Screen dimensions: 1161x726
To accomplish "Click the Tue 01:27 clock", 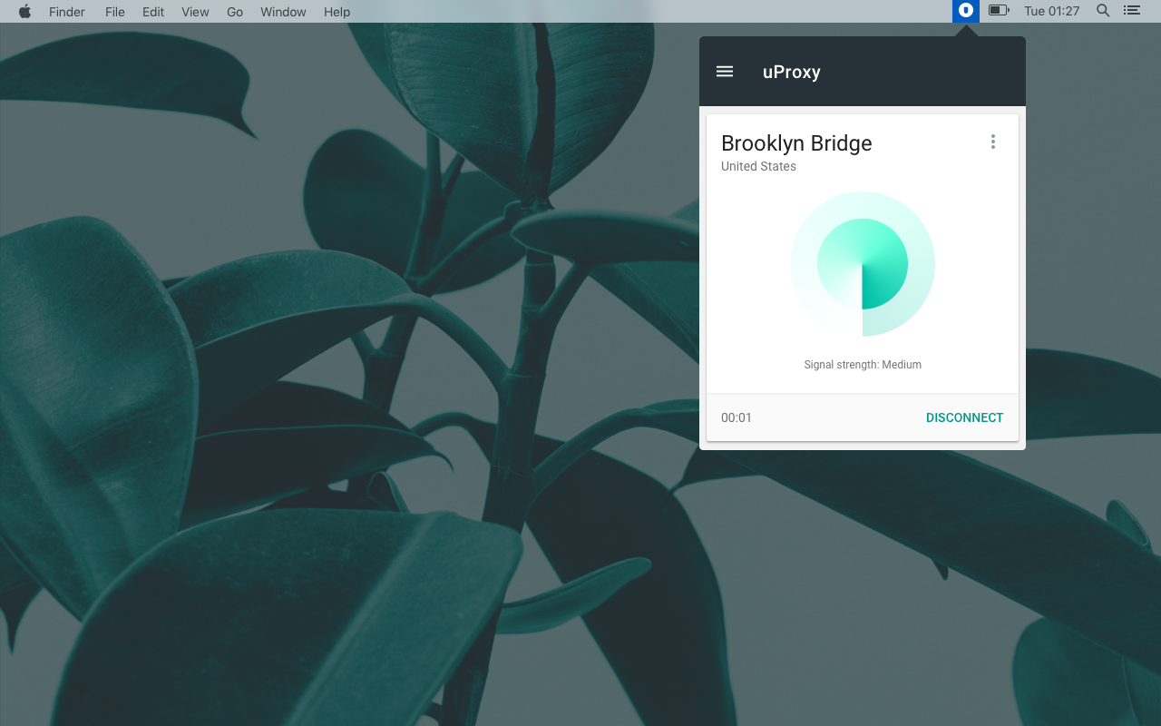I will point(1052,11).
